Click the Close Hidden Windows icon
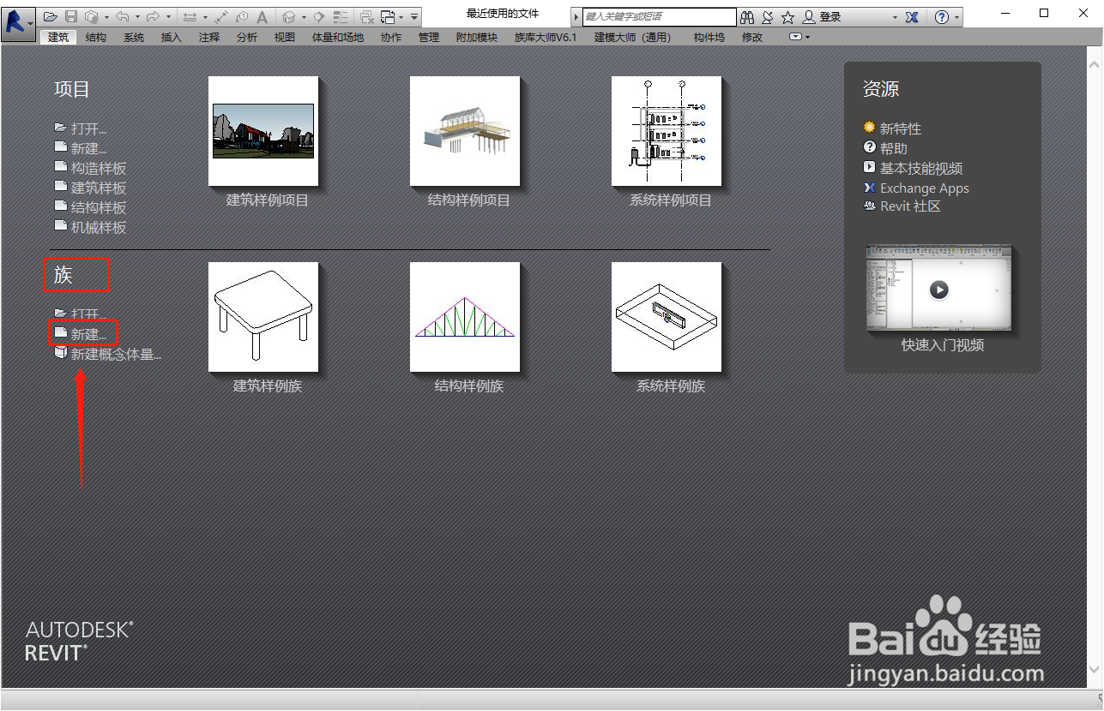Screen dimensions: 1104x711 point(367,17)
